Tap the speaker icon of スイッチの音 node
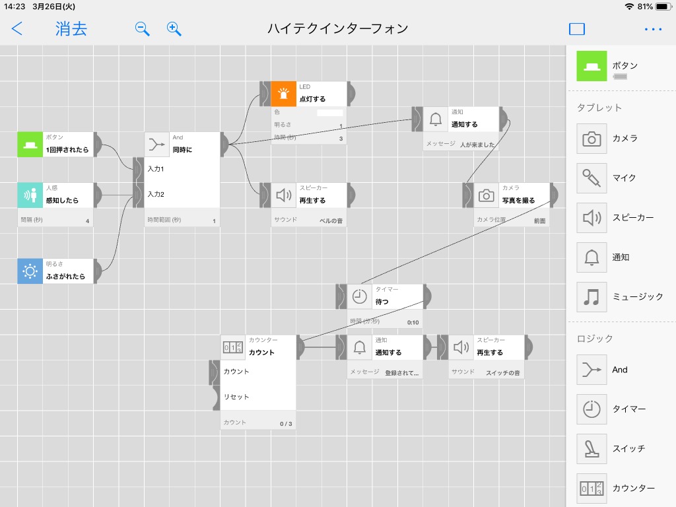This screenshot has width=676, height=507. click(x=461, y=347)
